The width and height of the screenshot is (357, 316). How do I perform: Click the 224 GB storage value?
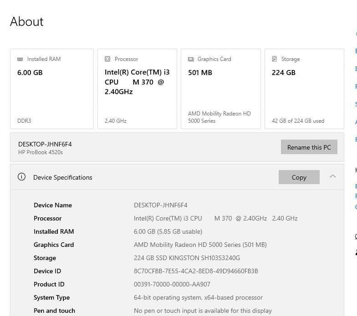coord(283,73)
